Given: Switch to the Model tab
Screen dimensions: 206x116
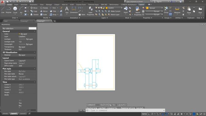Looking at the screenshot, I should pyautogui.click(x=5, y=113).
